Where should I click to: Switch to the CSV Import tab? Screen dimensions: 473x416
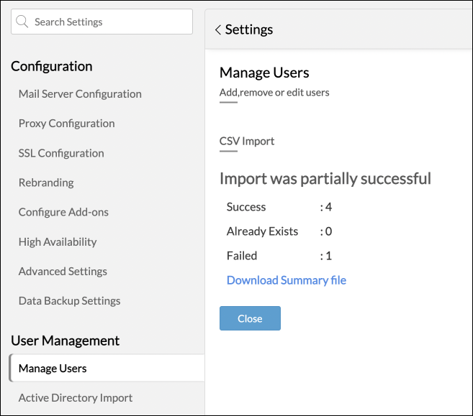click(x=247, y=141)
